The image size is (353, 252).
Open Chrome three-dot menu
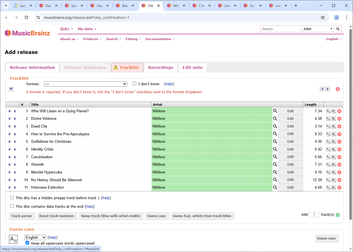coord(347,17)
